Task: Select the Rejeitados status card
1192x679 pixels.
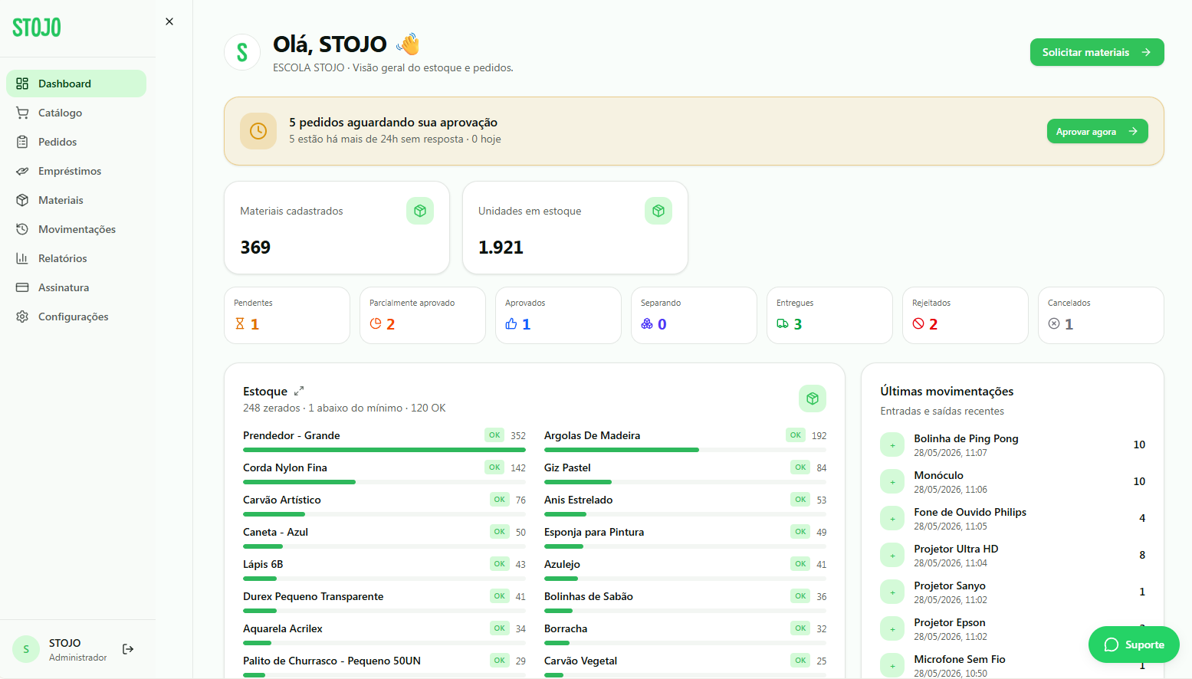Action: (965, 315)
